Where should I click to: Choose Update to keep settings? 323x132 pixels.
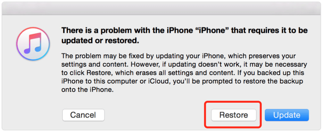287,115
